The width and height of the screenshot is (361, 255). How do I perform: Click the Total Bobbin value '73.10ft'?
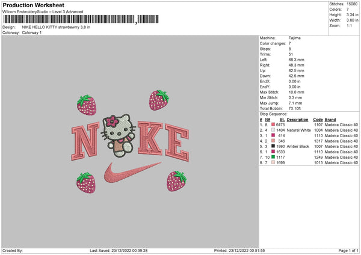tap(295, 108)
